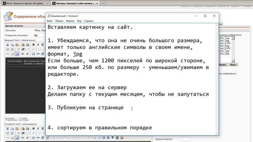Select toy_1.jpg in image list
253x142 pixels.
(225, 38)
